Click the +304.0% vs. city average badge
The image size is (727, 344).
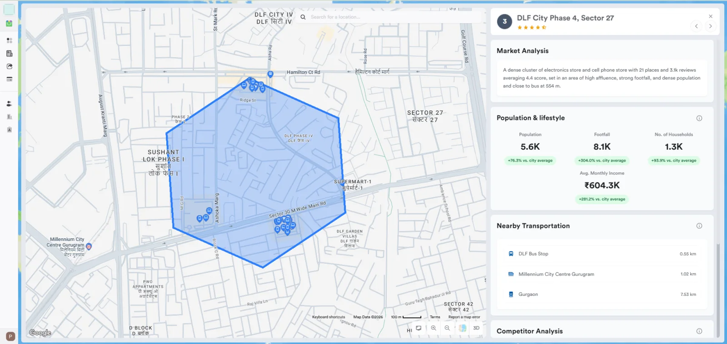click(x=602, y=161)
